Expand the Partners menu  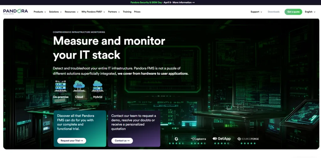pyautogui.click(x=114, y=12)
